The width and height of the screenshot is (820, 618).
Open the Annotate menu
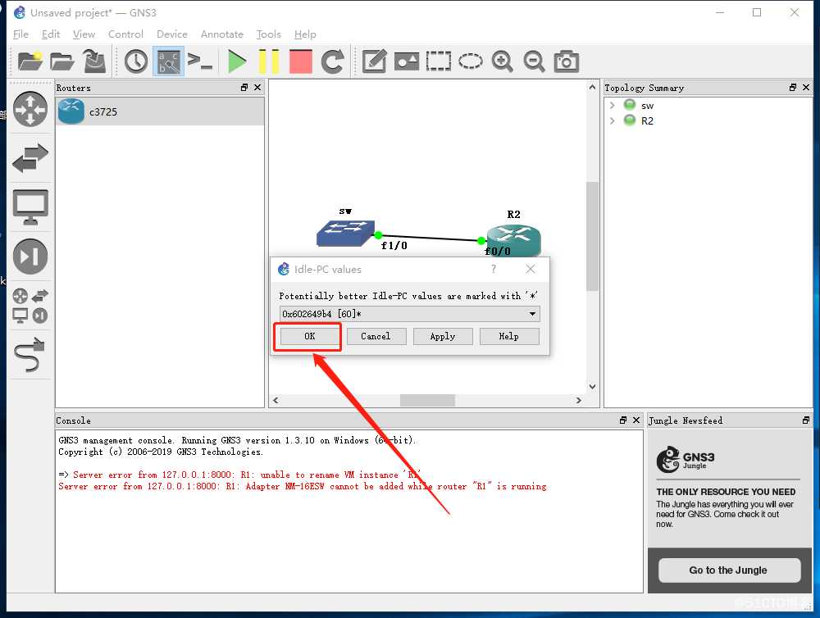pyautogui.click(x=221, y=34)
